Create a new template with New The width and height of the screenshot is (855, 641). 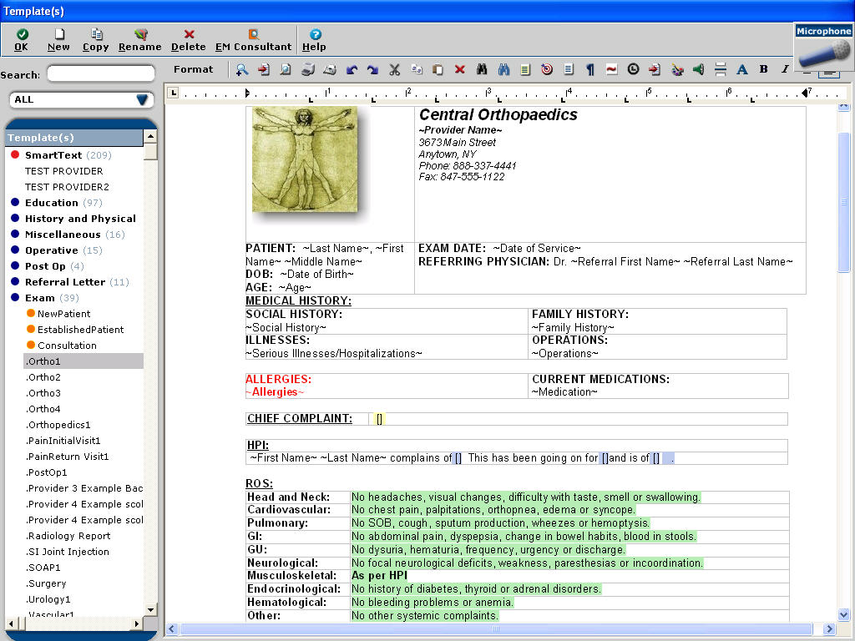[x=58, y=39]
